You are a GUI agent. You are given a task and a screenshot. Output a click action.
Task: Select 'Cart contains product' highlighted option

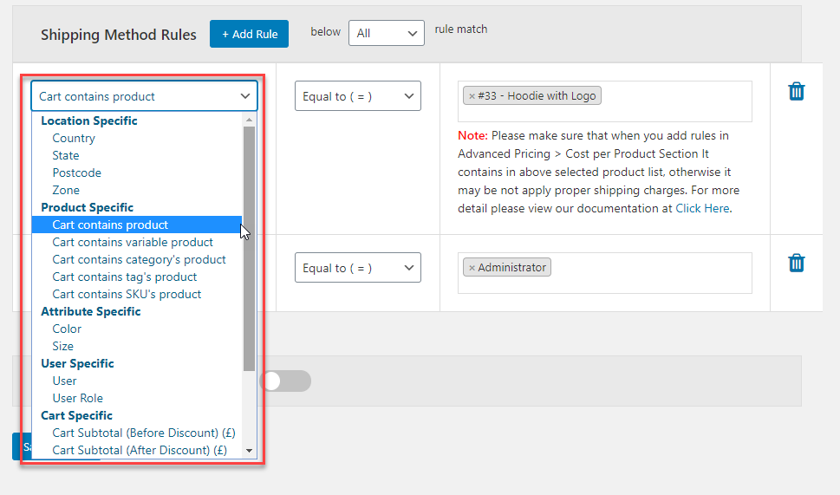(137, 225)
